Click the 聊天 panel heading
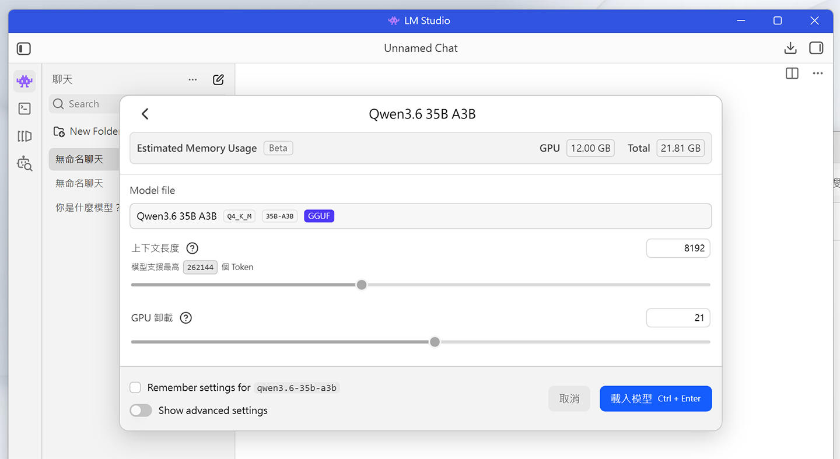This screenshot has width=840, height=459. pos(62,80)
